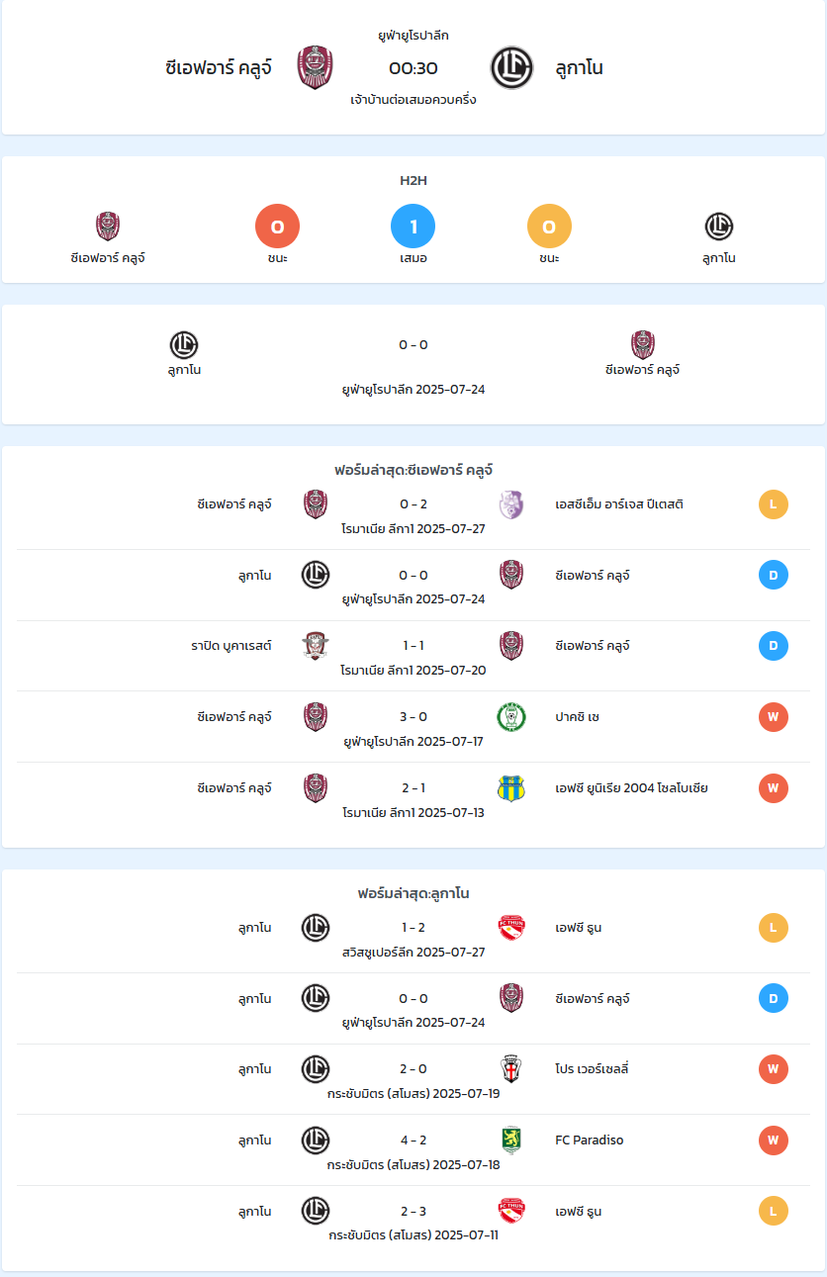
Task: Click the green Paksi SE team crest
Action: (511, 717)
